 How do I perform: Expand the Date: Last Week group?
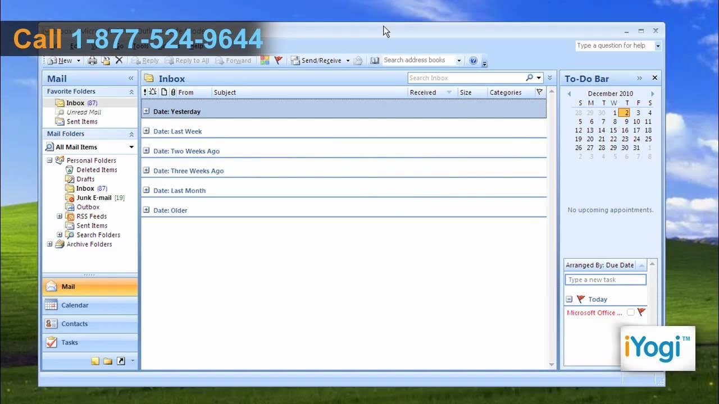point(146,131)
